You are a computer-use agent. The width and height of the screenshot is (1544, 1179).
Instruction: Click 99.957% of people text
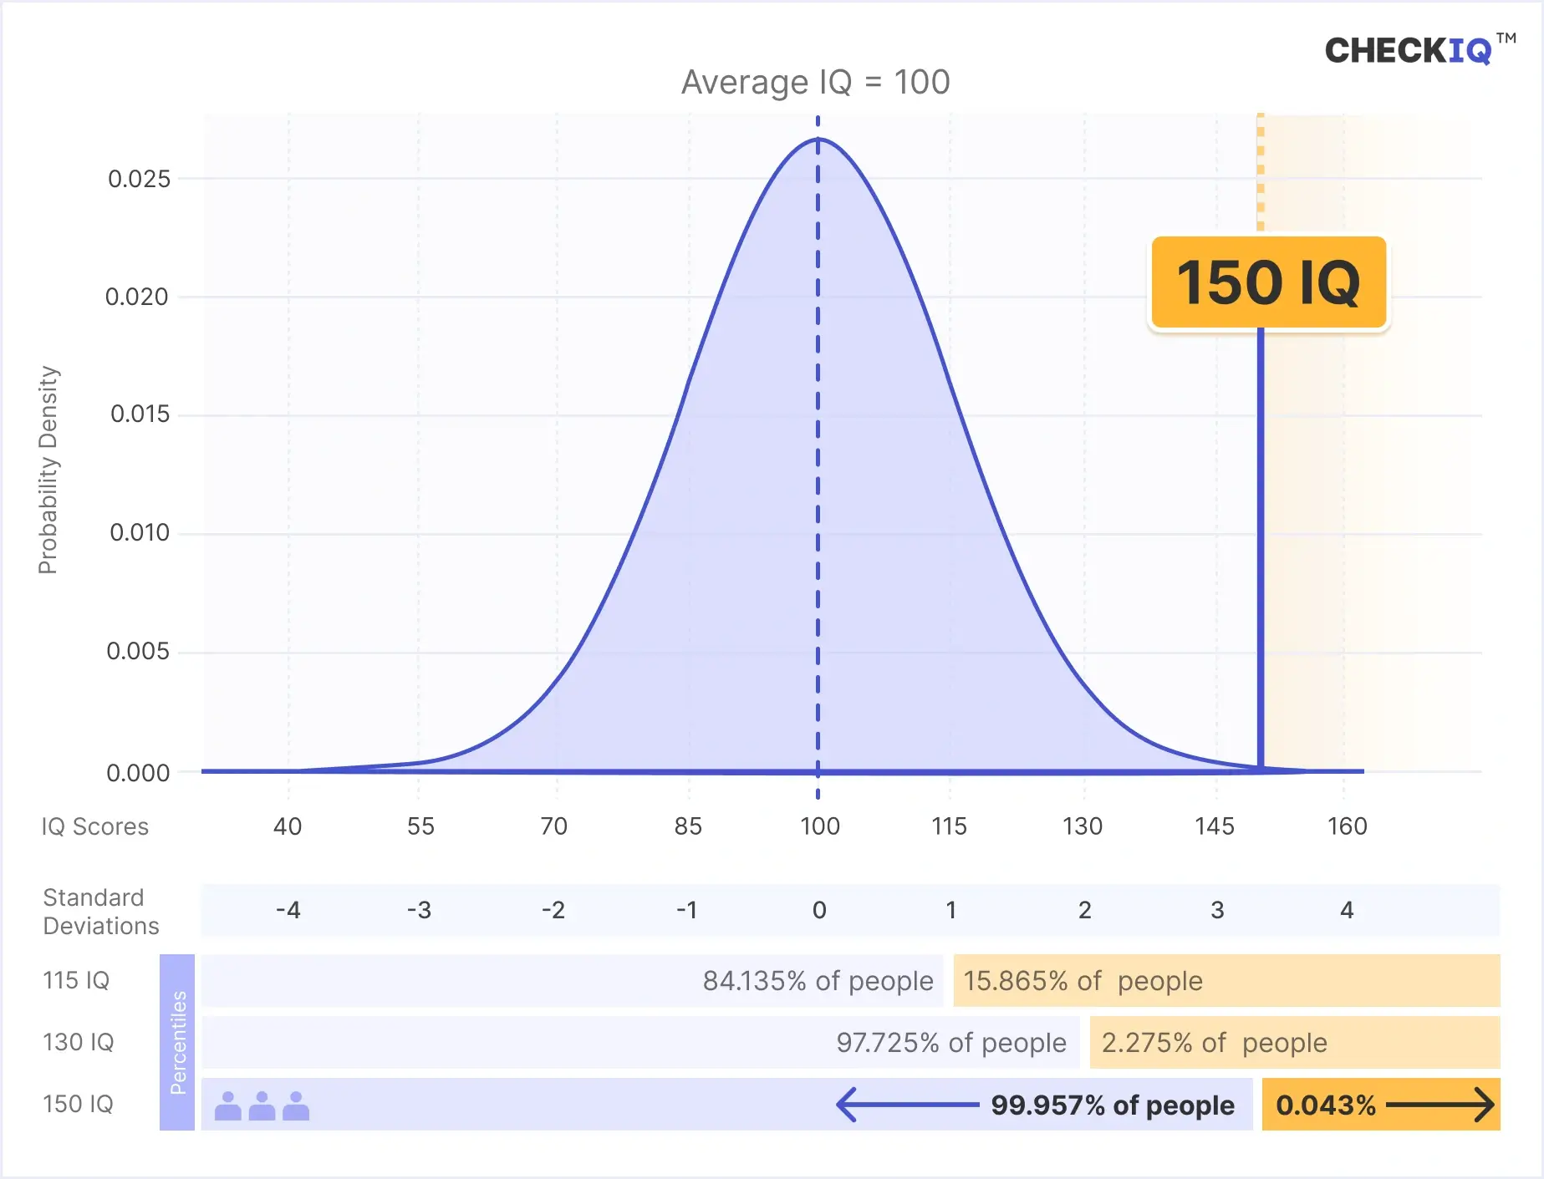point(1113,1105)
